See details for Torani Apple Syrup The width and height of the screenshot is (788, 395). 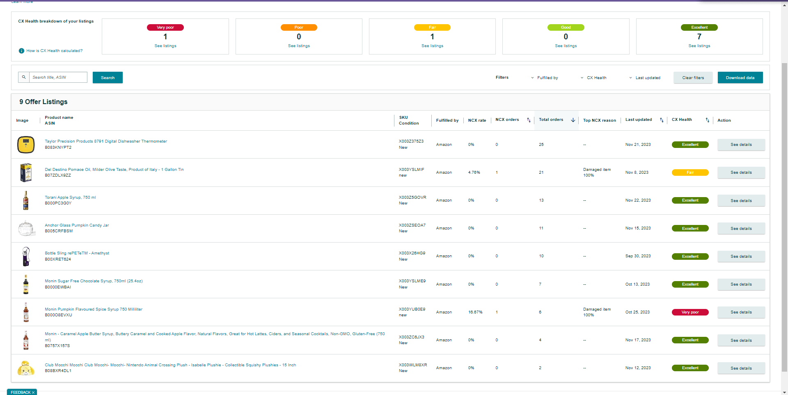pyautogui.click(x=741, y=201)
